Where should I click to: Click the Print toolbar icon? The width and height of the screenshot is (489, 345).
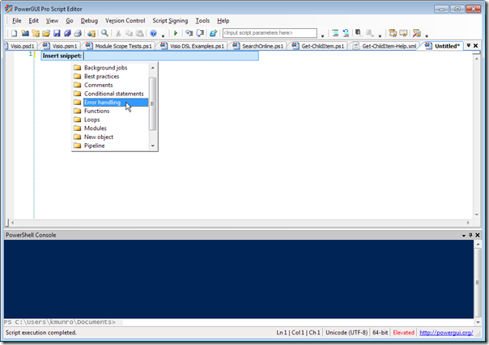tap(78, 33)
